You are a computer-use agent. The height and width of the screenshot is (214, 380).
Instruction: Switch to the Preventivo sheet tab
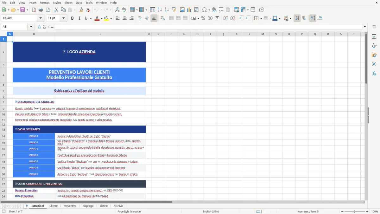(70, 206)
